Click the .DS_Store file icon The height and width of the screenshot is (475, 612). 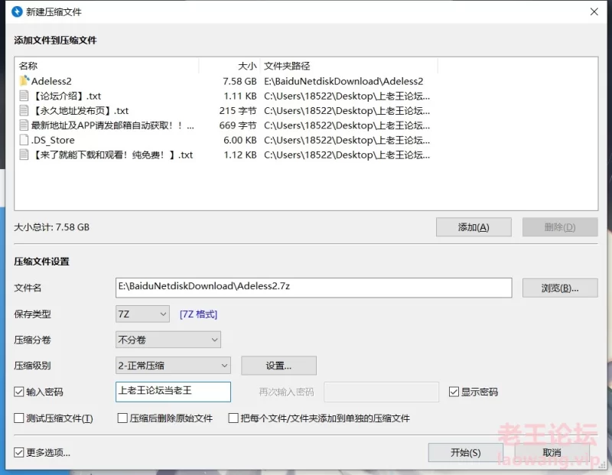pos(24,140)
